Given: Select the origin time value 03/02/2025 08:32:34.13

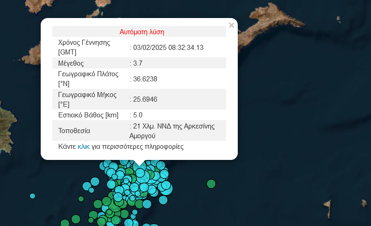Looking at the screenshot, I should pyautogui.click(x=168, y=48).
